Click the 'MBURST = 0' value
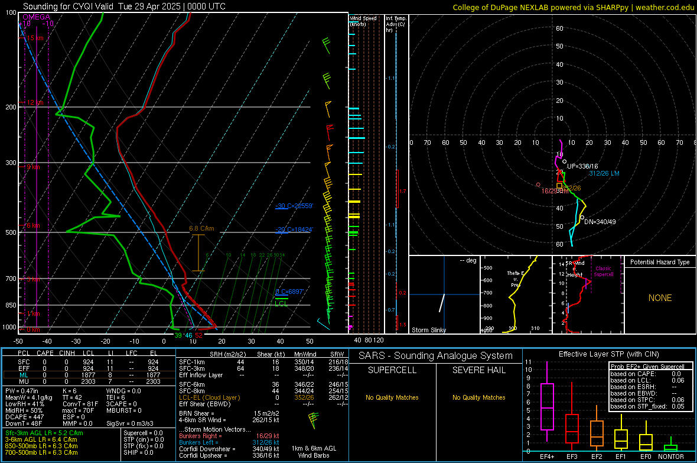Screen dimensions: 697x463 (124, 410)
